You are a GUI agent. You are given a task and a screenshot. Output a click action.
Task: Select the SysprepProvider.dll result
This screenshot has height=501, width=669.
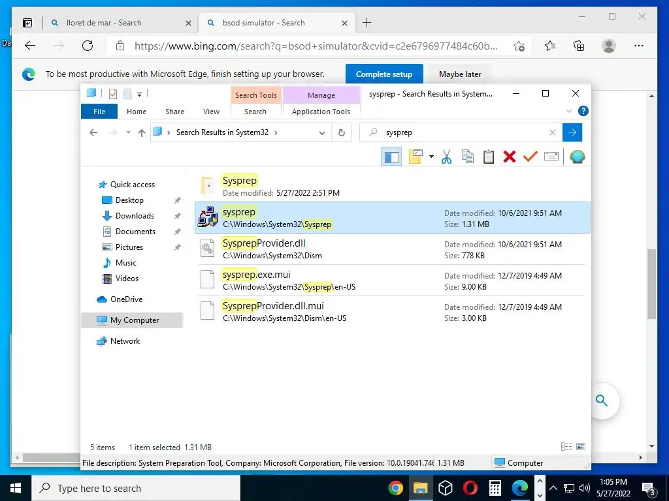pyautogui.click(x=393, y=249)
